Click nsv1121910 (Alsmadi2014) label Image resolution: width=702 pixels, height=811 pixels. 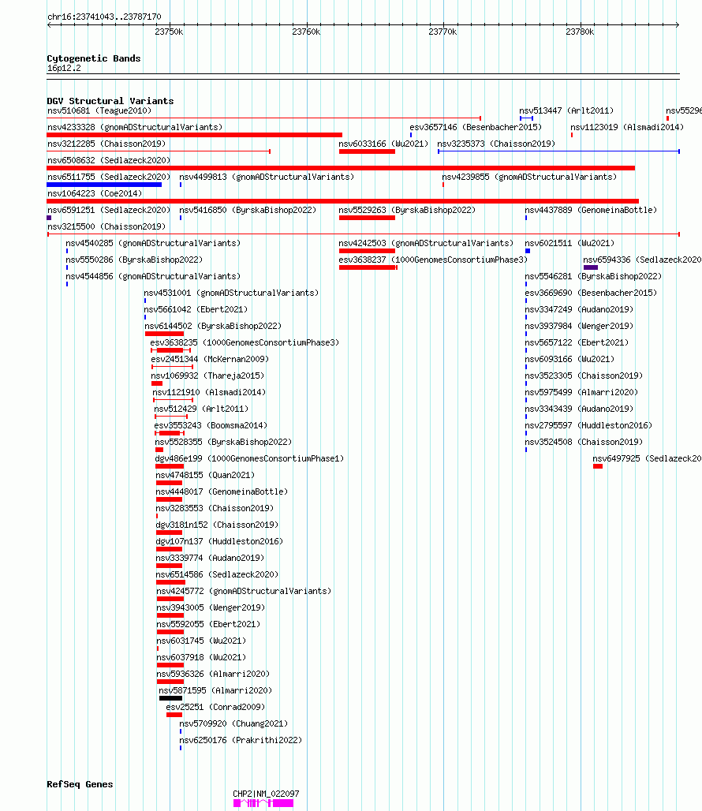point(209,392)
